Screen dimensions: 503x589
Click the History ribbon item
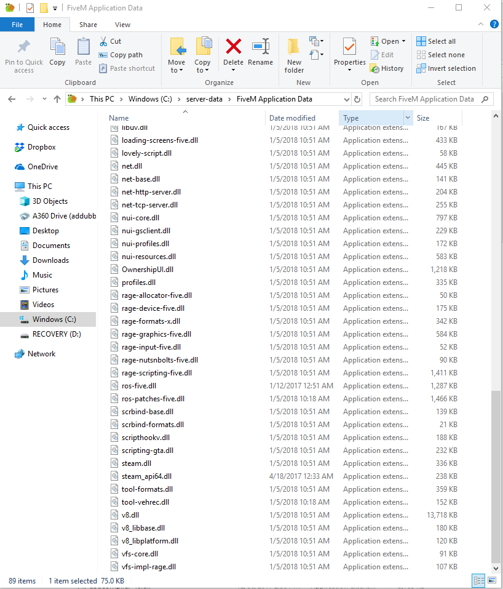pos(387,68)
